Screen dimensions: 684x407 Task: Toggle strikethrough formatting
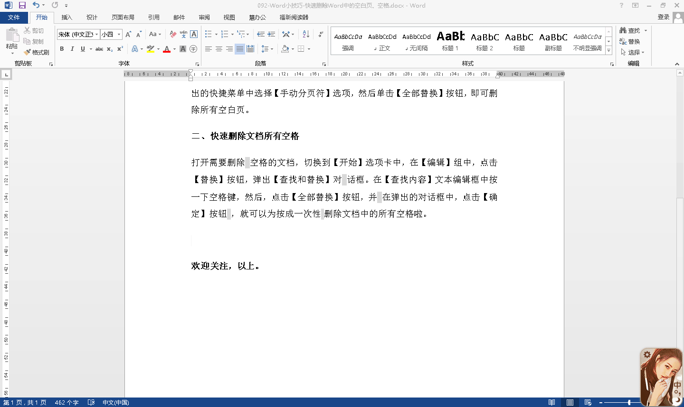pos(99,49)
